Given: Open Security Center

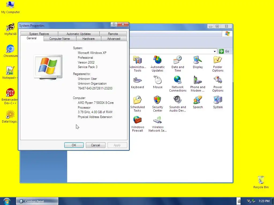Looking at the screenshot, I should pyautogui.click(x=157, y=104).
